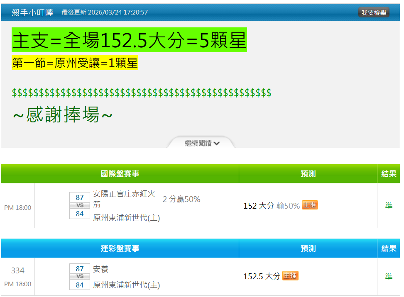Open team 安陽正官庄赤紅火箭 link
This screenshot has width=404, height=297.
click(x=124, y=199)
